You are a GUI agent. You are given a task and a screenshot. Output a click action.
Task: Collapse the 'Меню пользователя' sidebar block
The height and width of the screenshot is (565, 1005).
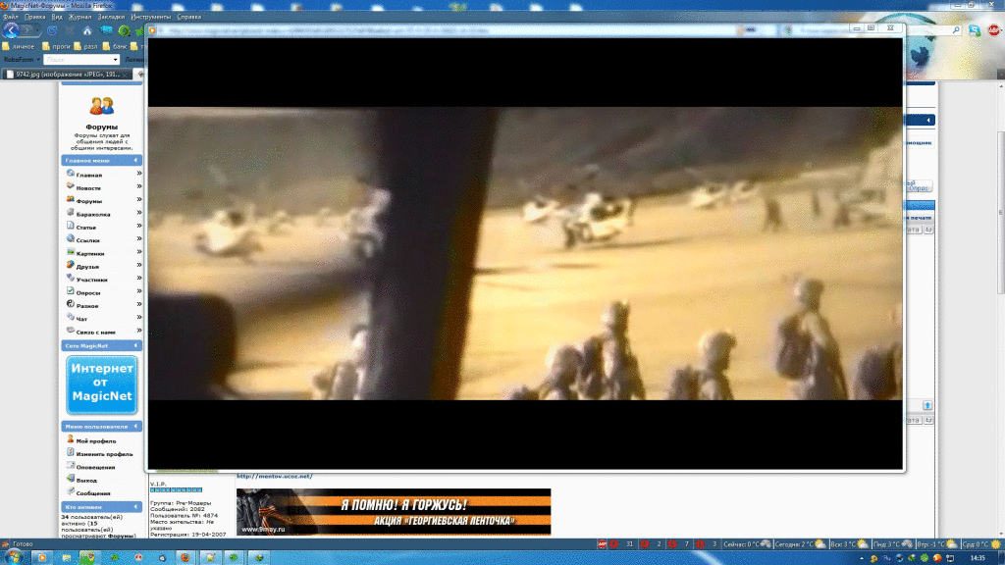(x=135, y=426)
